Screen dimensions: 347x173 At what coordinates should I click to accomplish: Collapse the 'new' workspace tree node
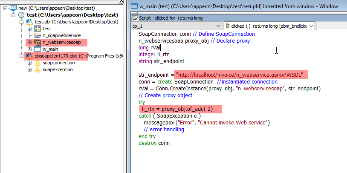click(x=5, y=8)
